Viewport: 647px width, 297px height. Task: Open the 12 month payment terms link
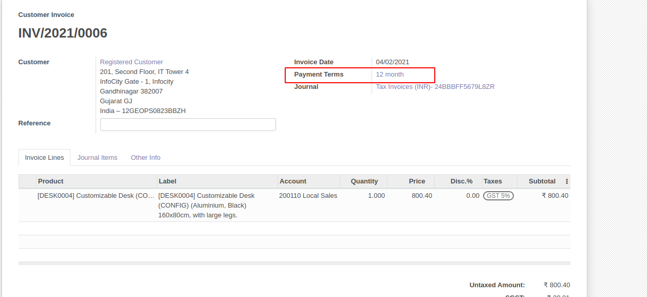390,75
